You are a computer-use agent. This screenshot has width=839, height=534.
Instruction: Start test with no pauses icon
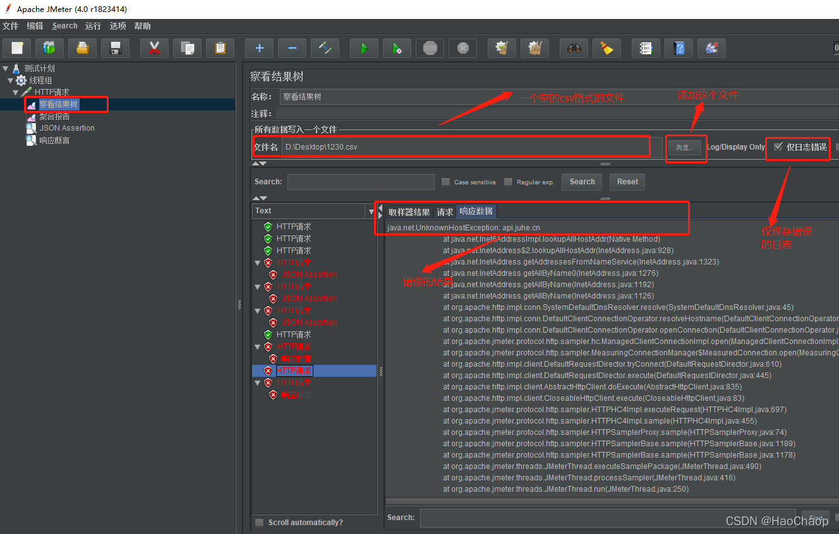coord(397,48)
